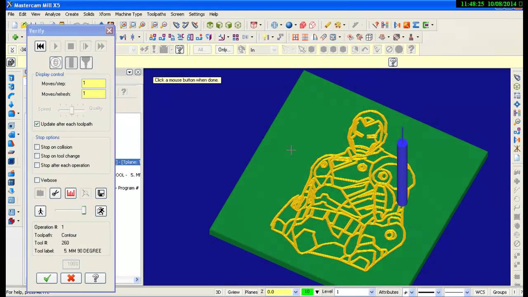Accept Verify dialog with green checkmark

pos(47,278)
